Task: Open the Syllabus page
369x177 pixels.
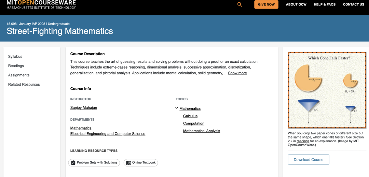Action: (15, 57)
